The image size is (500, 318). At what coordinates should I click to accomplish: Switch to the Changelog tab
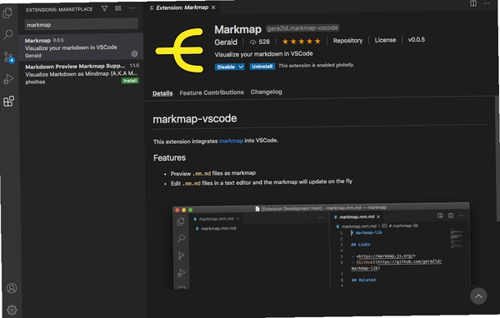tap(267, 92)
